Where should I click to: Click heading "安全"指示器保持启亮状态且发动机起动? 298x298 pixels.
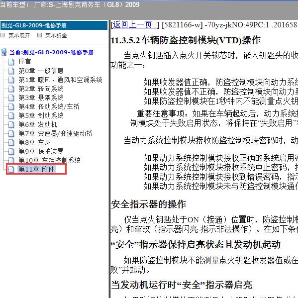tap(196, 244)
